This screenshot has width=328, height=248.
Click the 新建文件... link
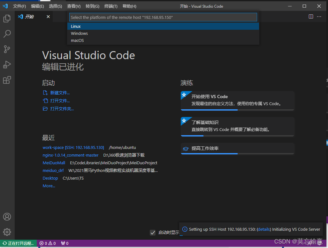pos(60,93)
